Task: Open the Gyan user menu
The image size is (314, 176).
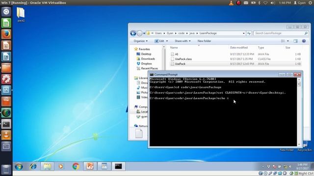Action: coord(300,3)
